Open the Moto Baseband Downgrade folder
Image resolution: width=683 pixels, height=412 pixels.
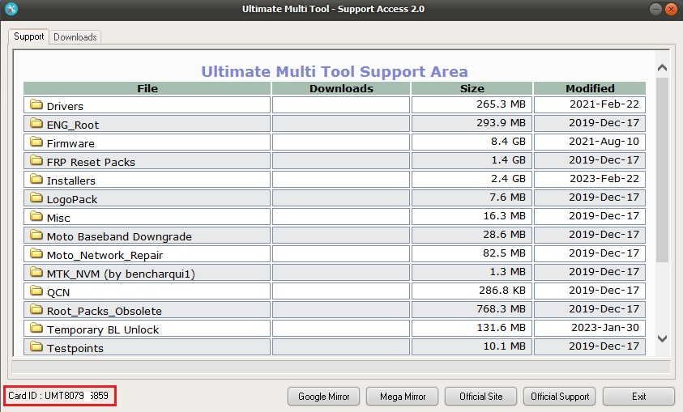coord(119,236)
